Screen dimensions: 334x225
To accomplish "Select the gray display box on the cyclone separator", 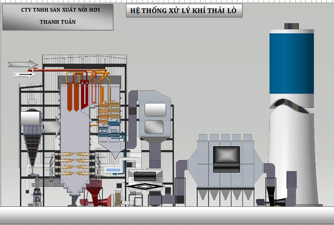I will pos(32,118).
